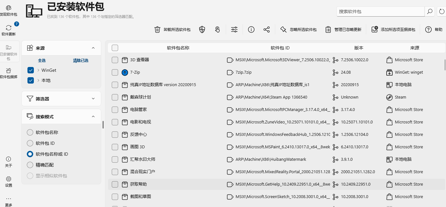The image size is (446, 207).
Task: Focus the search packages (搜索软件包) field
Action: (381, 11)
